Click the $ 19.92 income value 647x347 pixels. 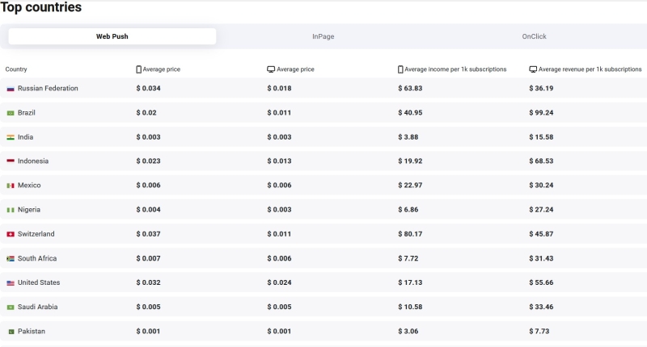pos(410,161)
